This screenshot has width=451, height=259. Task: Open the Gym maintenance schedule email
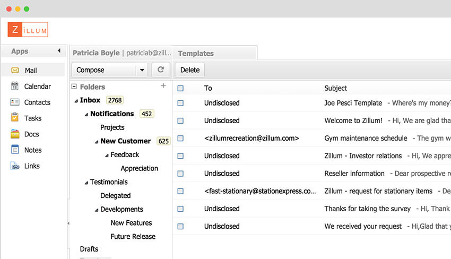(312, 139)
